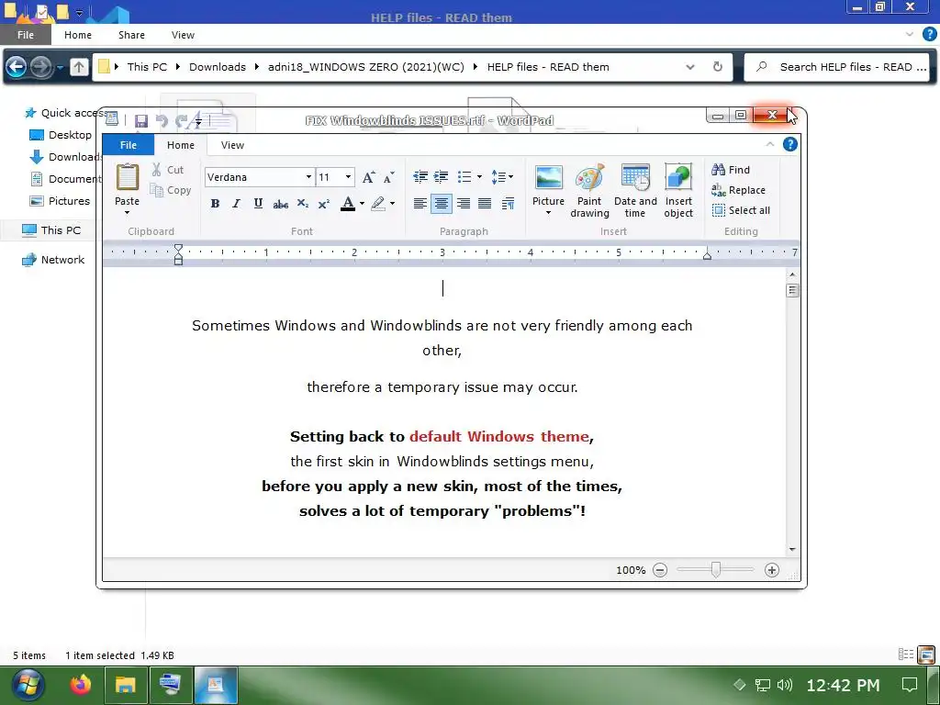Screen dimensions: 940x705
Task: Click the red 'default Windows theme' text
Action: click(498, 436)
